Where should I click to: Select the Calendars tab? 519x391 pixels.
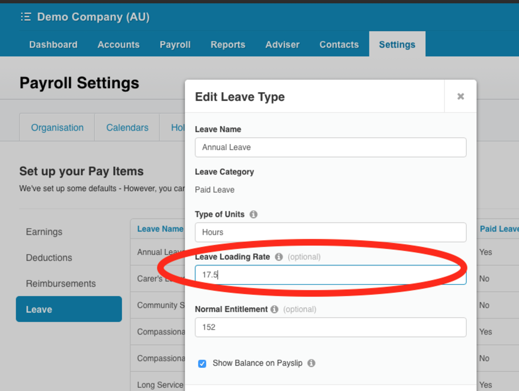pos(127,127)
